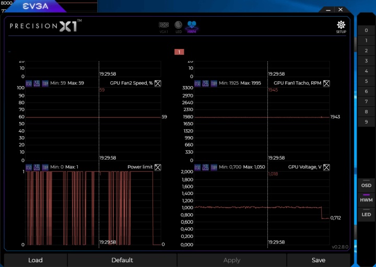Toggle Tray icon for Power limit graph

(x=45, y=167)
